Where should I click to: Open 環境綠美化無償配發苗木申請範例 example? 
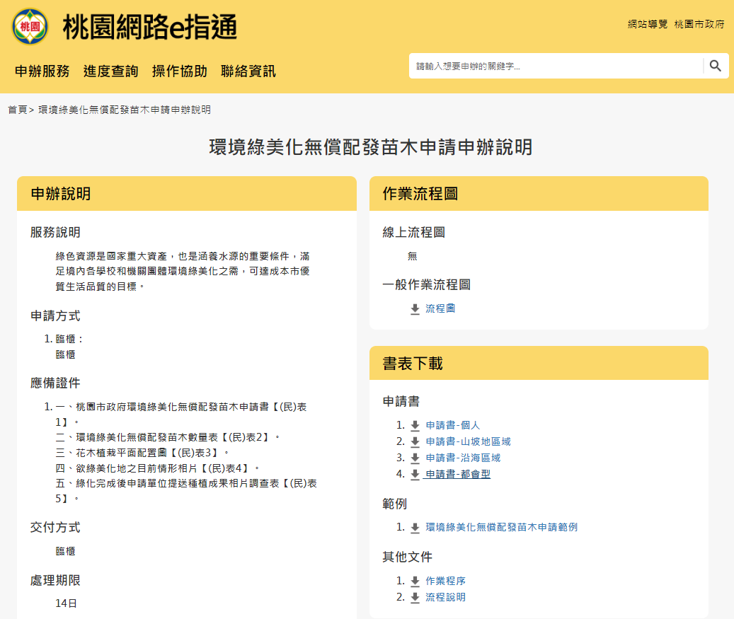click(x=501, y=527)
